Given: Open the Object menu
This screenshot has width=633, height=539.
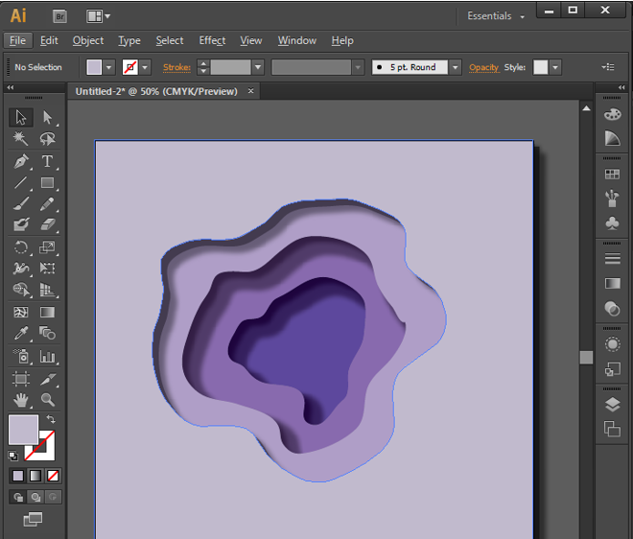Looking at the screenshot, I should pyautogui.click(x=88, y=41).
